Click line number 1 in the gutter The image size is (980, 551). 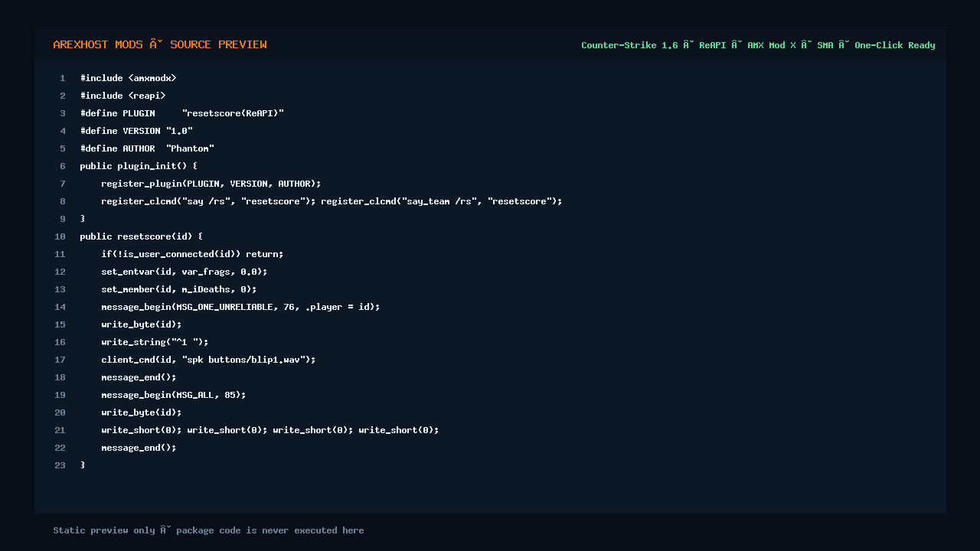(x=63, y=78)
